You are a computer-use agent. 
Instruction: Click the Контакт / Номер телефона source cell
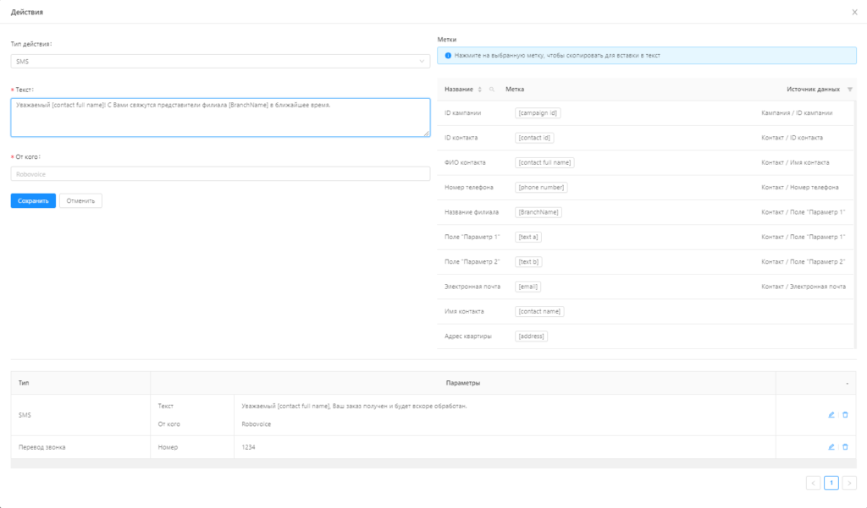point(799,188)
